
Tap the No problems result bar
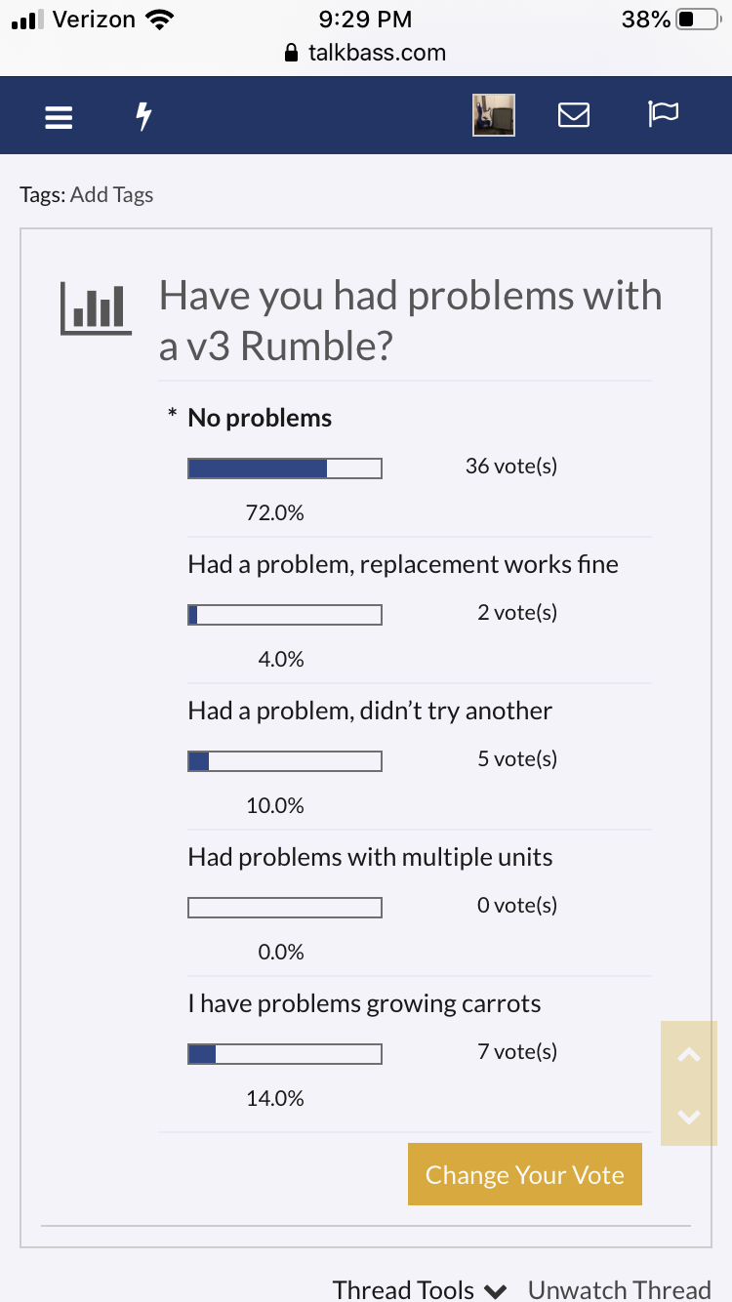click(285, 468)
